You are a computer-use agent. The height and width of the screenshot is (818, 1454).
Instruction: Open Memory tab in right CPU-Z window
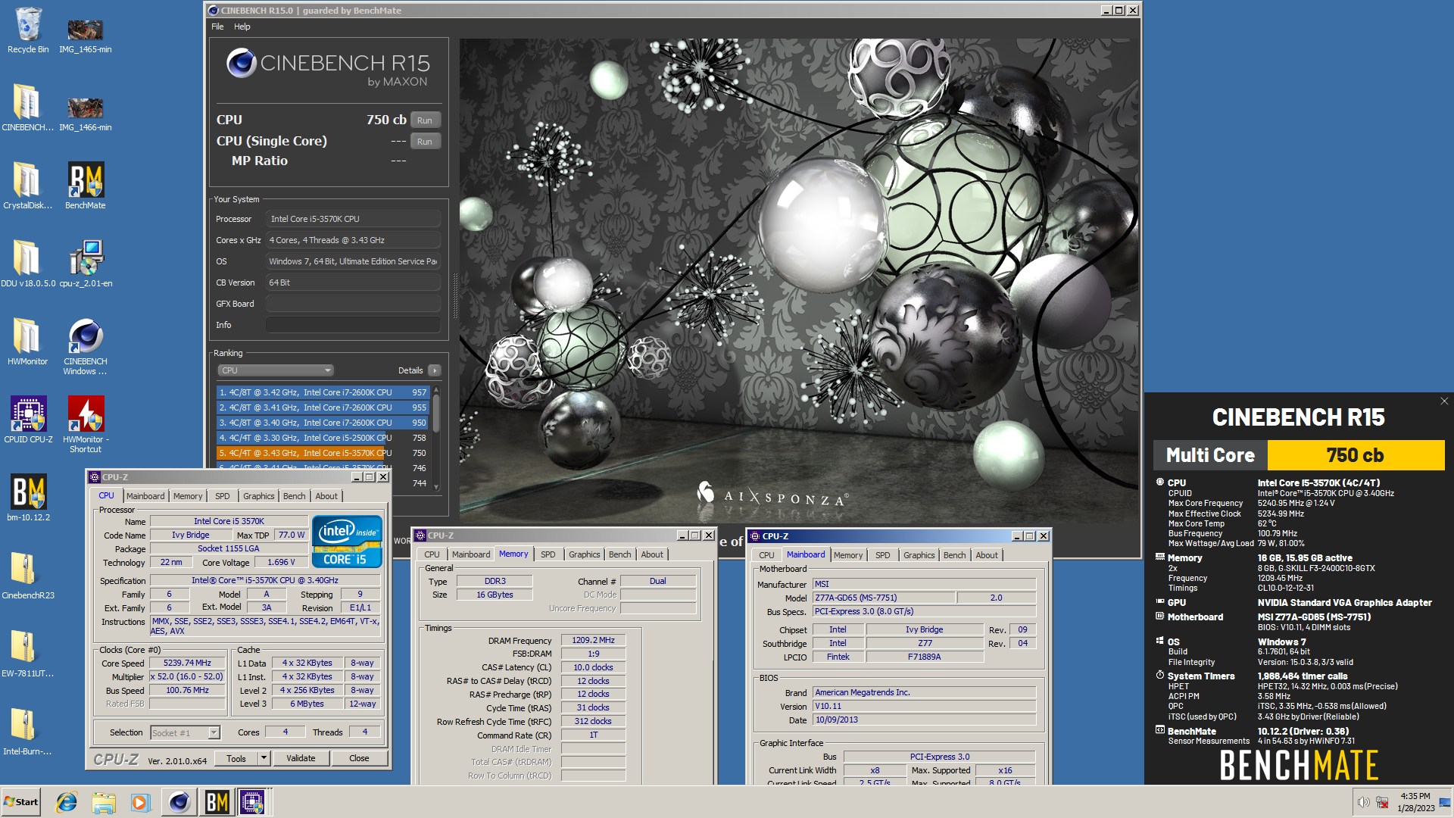point(848,555)
